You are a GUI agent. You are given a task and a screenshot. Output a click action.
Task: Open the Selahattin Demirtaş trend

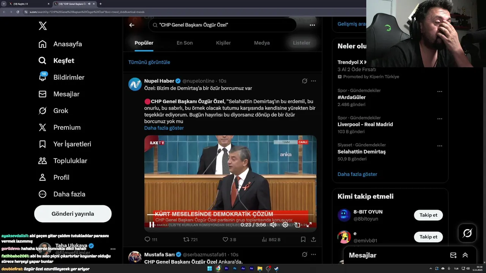(361, 152)
